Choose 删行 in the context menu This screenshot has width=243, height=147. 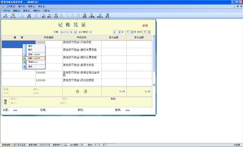(x=34, y=50)
